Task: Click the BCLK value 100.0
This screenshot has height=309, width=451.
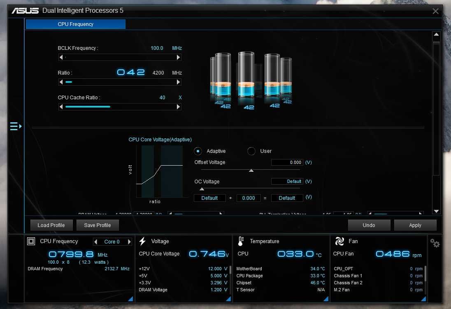Action: tap(157, 48)
